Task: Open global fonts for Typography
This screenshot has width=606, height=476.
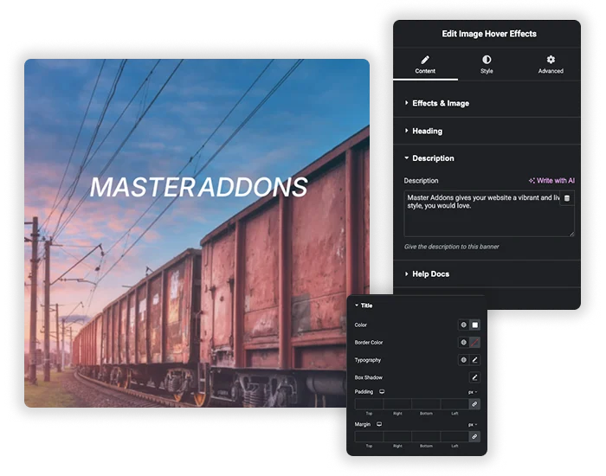Action: (x=463, y=360)
